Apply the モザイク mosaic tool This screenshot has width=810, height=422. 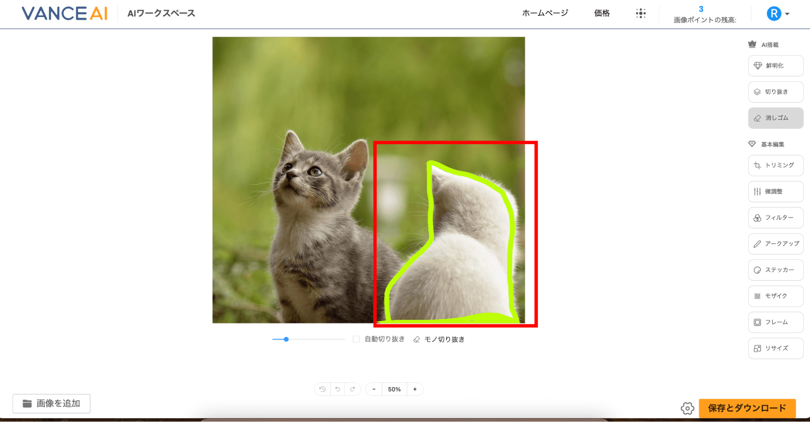click(775, 296)
